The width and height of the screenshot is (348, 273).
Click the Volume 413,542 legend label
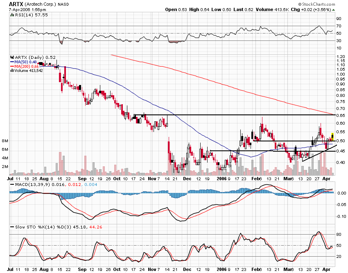[29, 71]
